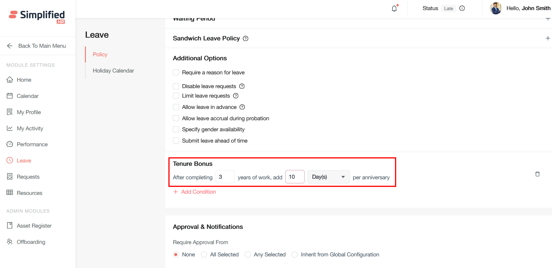Click help icon beside Allow leave in advance
The image size is (552, 268).
pos(242,107)
